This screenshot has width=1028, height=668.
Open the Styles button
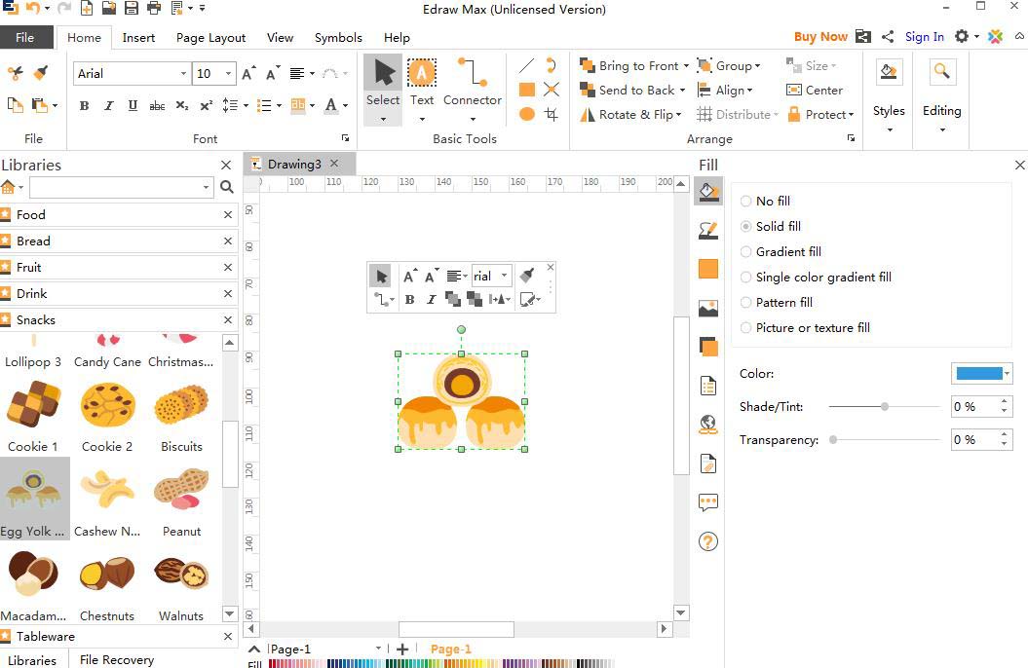tap(889, 95)
